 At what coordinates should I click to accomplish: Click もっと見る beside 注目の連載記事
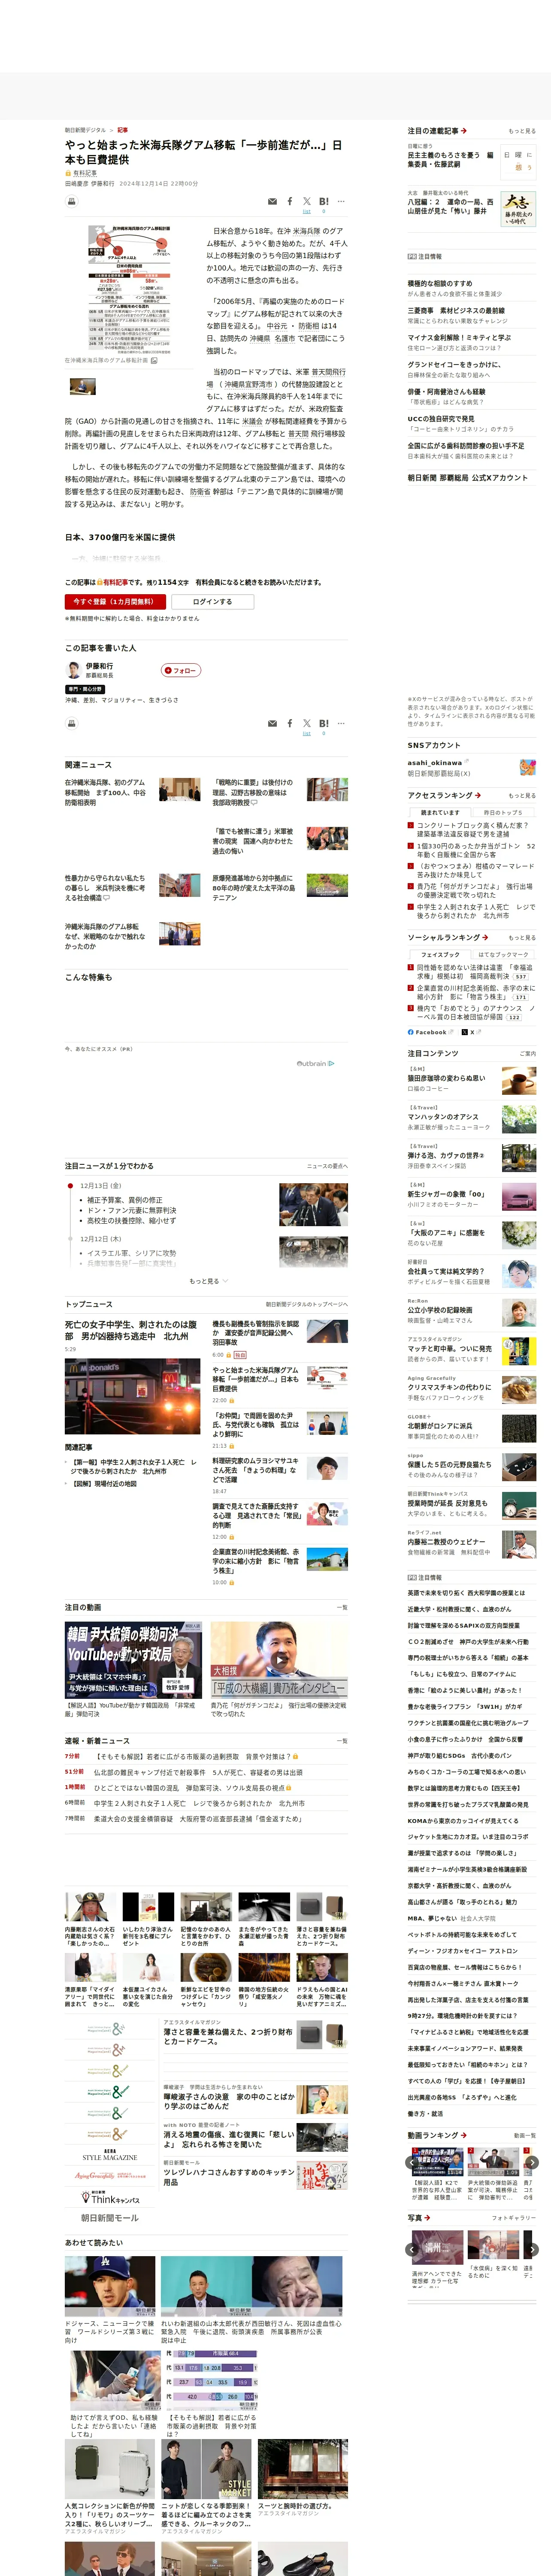(521, 131)
